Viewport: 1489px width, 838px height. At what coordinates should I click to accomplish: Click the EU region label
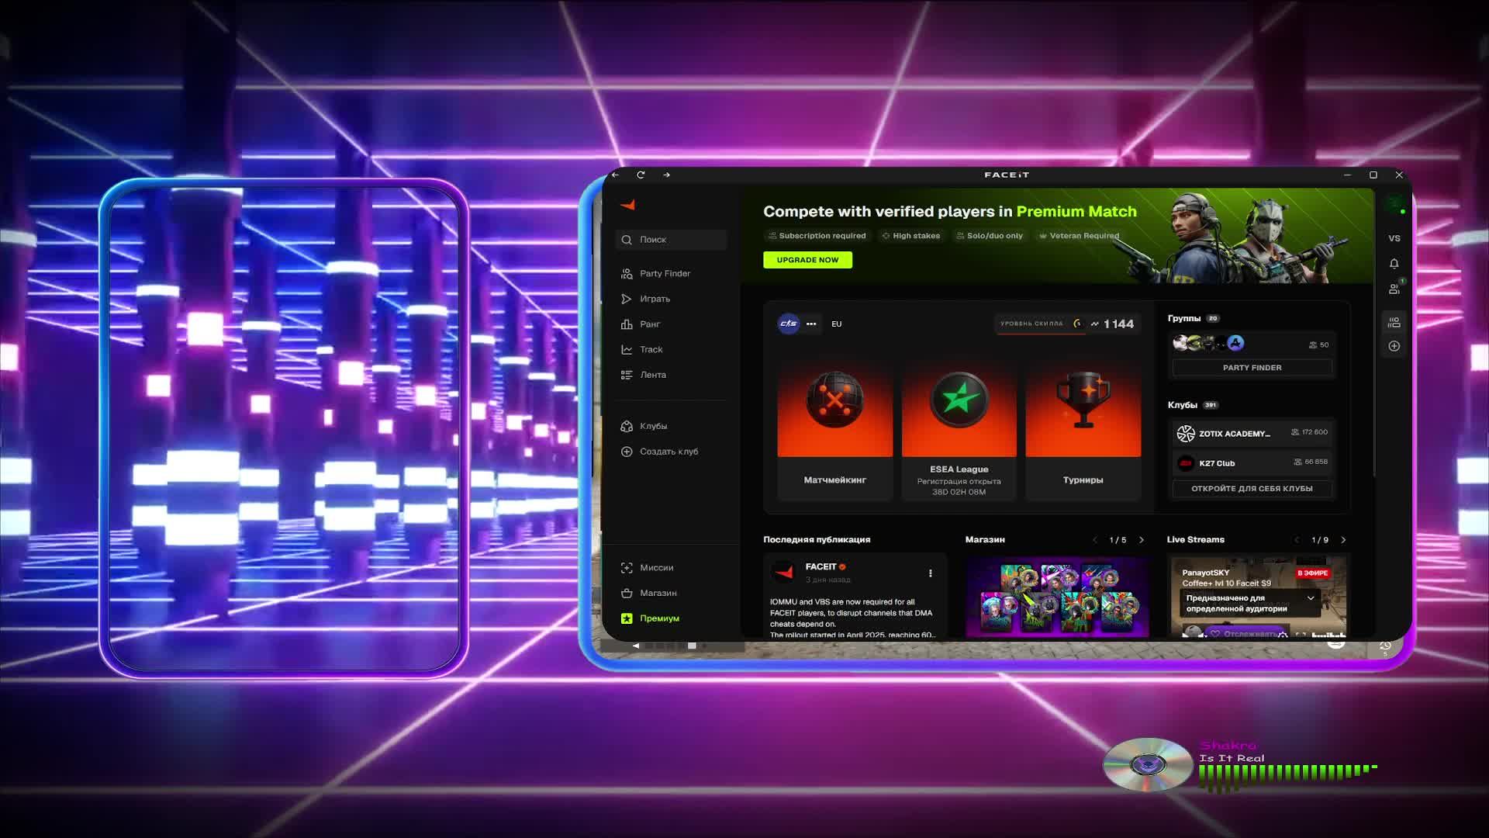[837, 324]
